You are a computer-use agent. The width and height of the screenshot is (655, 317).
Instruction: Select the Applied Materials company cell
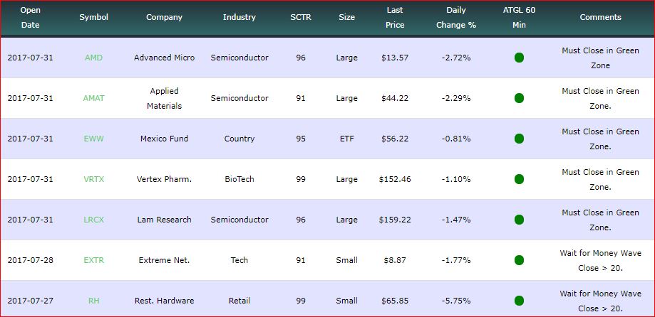(x=164, y=98)
